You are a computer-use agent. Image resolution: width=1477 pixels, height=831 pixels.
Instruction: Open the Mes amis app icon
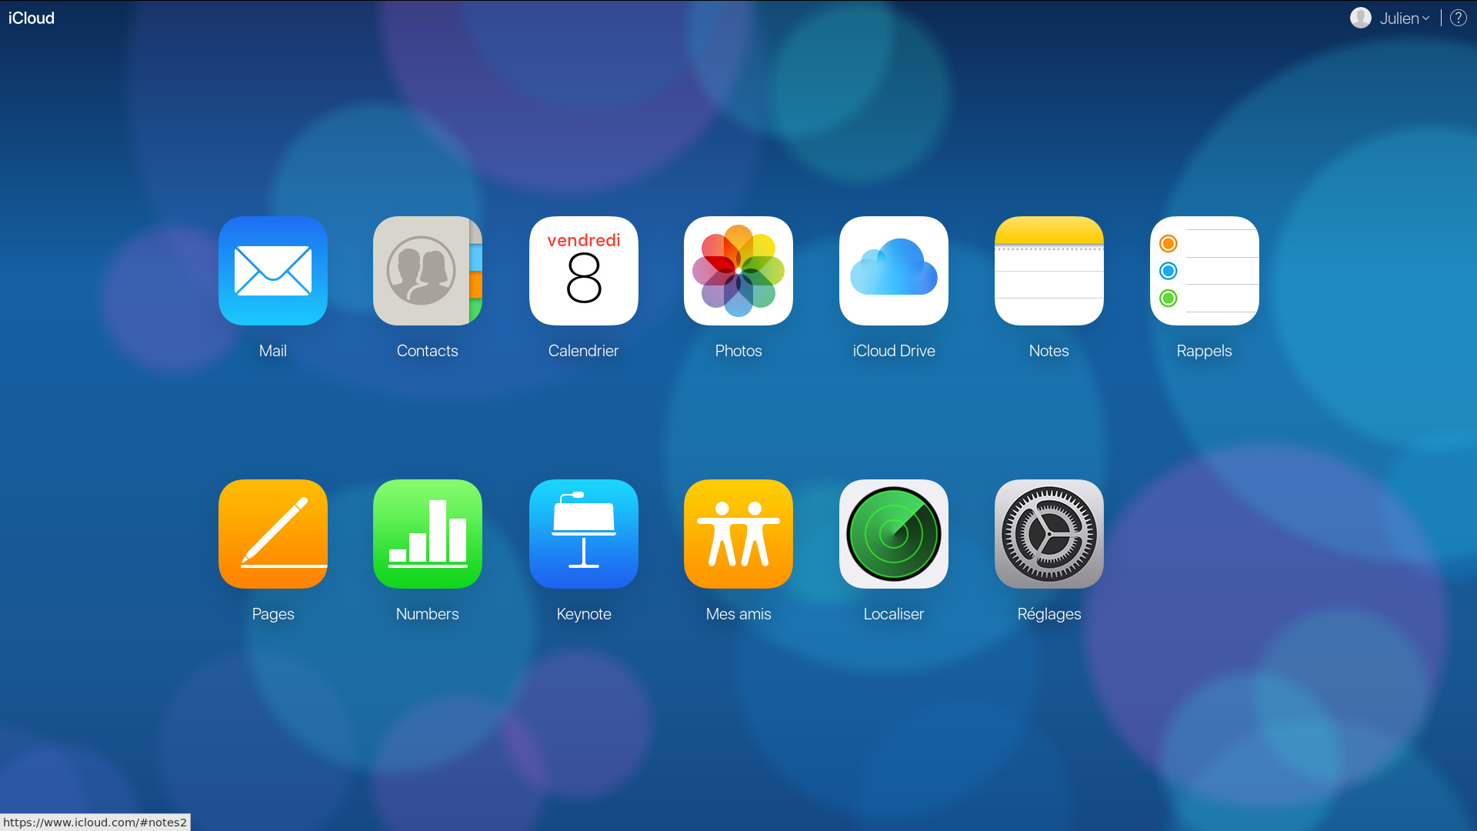[x=738, y=534]
